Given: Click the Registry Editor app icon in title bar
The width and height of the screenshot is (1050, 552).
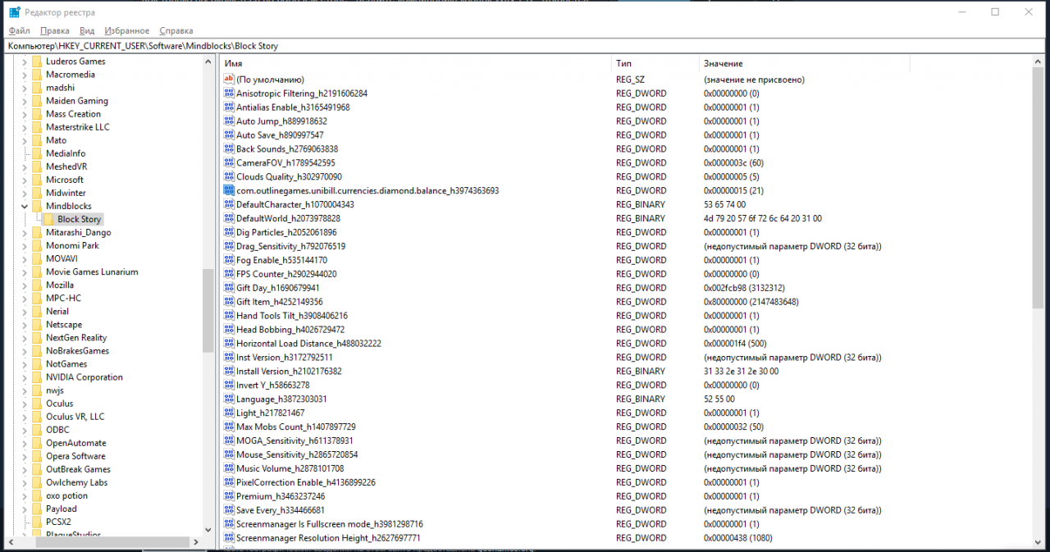Looking at the screenshot, I should coord(13,12).
